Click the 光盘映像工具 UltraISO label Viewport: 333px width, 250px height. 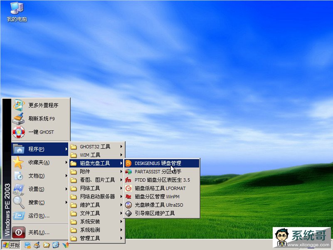(x=159, y=205)
